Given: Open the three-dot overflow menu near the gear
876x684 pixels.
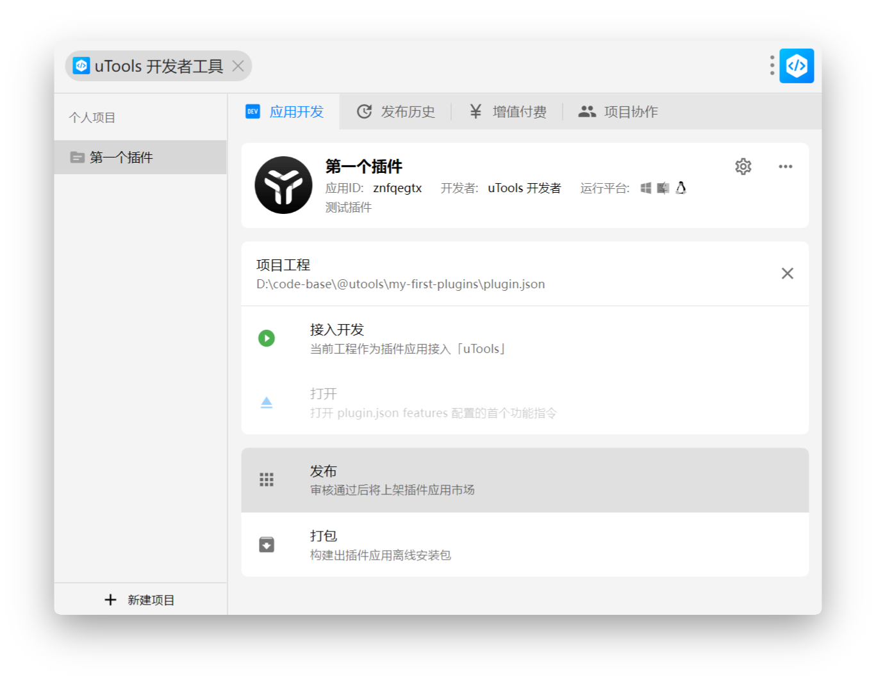Looking at the screenshot, I should click(786, 167).
